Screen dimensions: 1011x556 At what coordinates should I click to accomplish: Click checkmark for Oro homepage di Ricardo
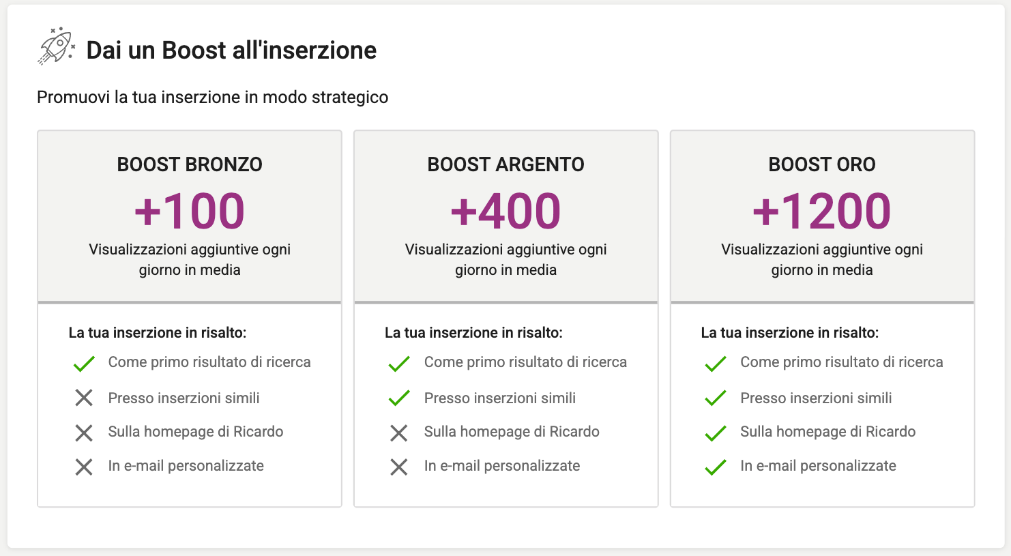coord(716,433)
